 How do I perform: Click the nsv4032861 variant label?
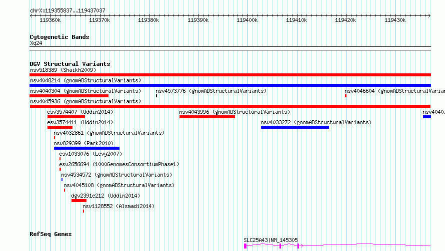point(109,133)
